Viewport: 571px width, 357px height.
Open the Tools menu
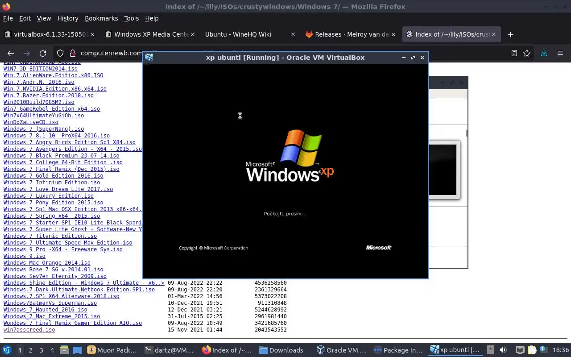coord(132,18)
